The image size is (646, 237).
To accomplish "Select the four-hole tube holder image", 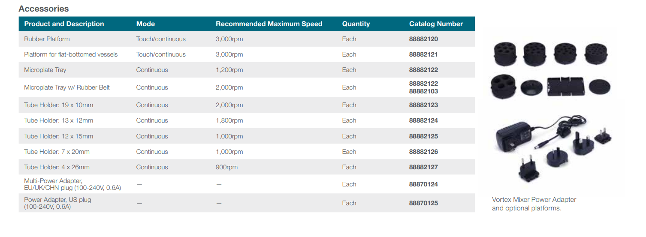I will pyautogui.click(x=503, y=87).
